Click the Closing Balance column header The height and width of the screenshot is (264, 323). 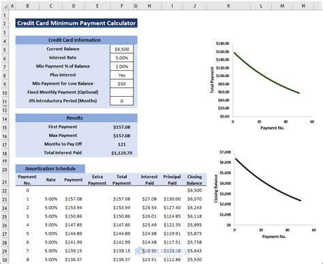pos(194,179)
